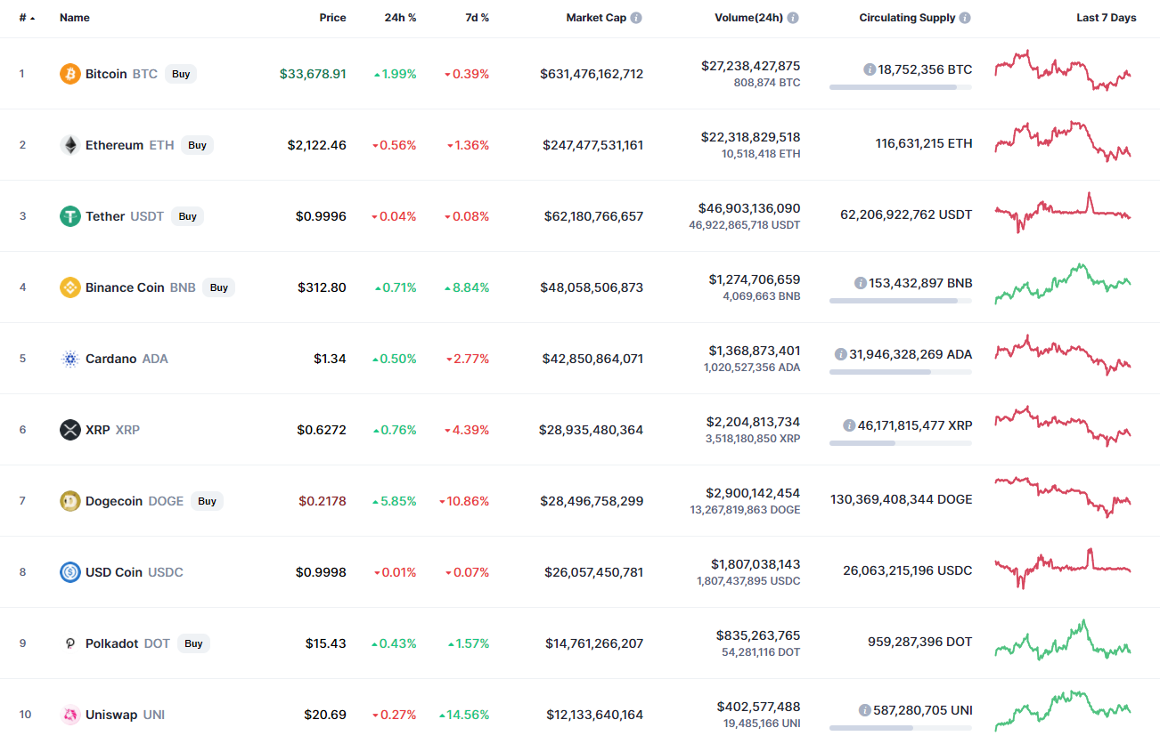Open the Bitcoin name link
This screenshot has width=1160, height=744.
point(106,74)
